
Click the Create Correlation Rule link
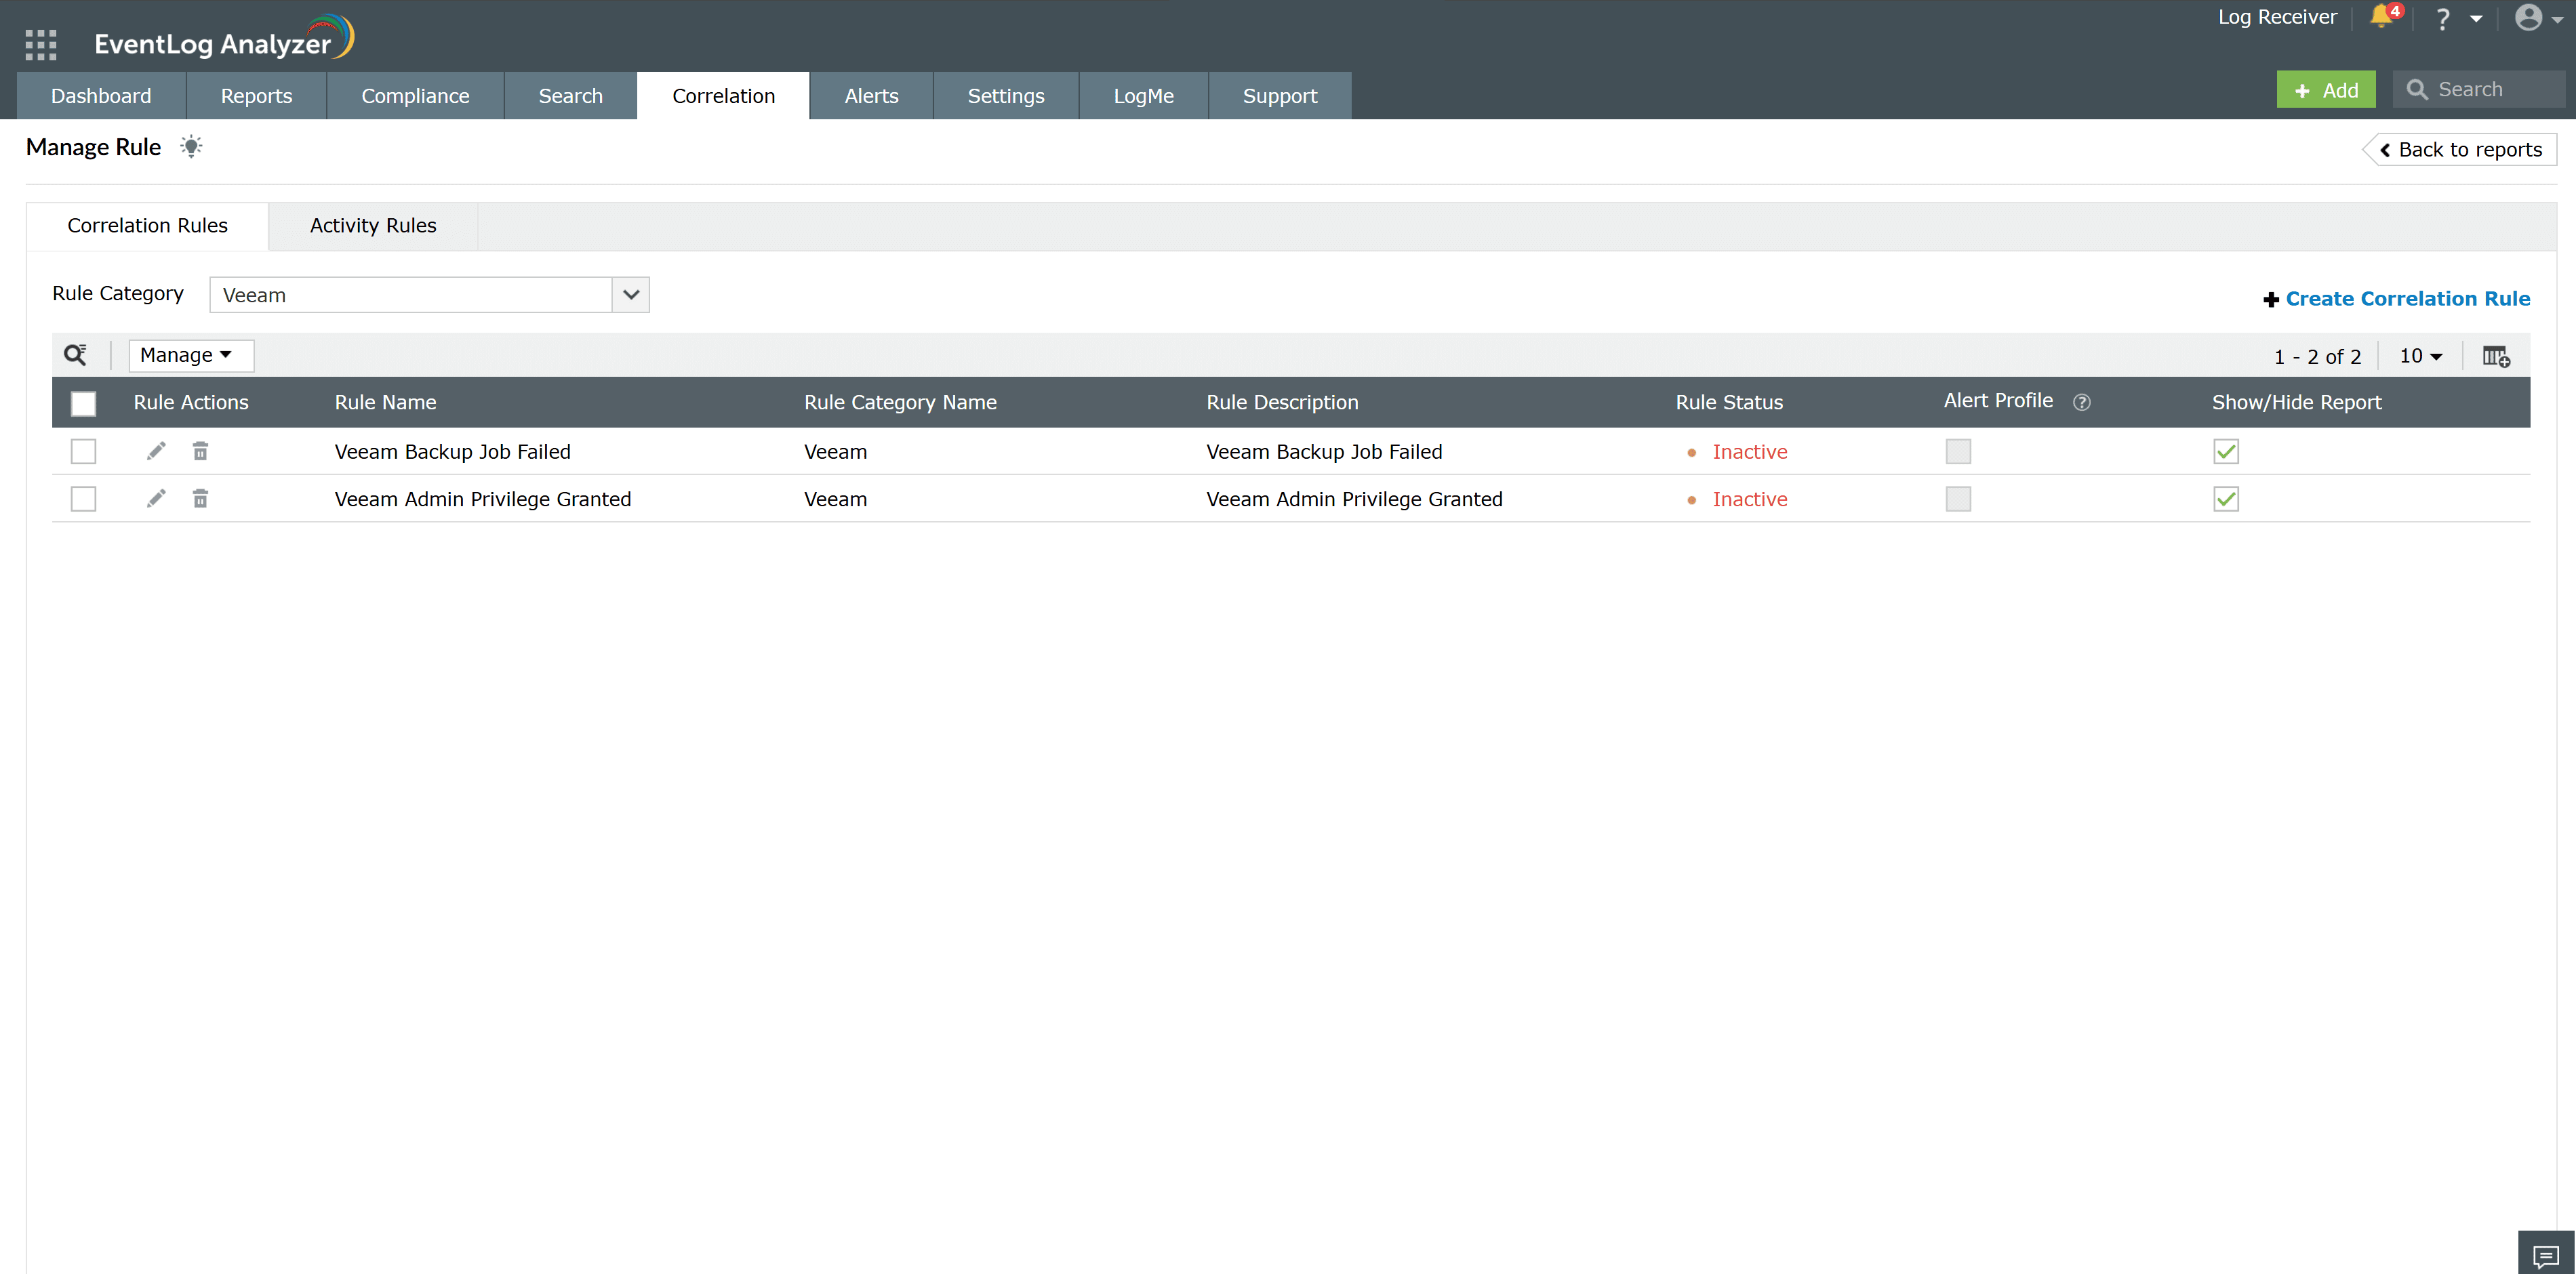click(2406, 299)
